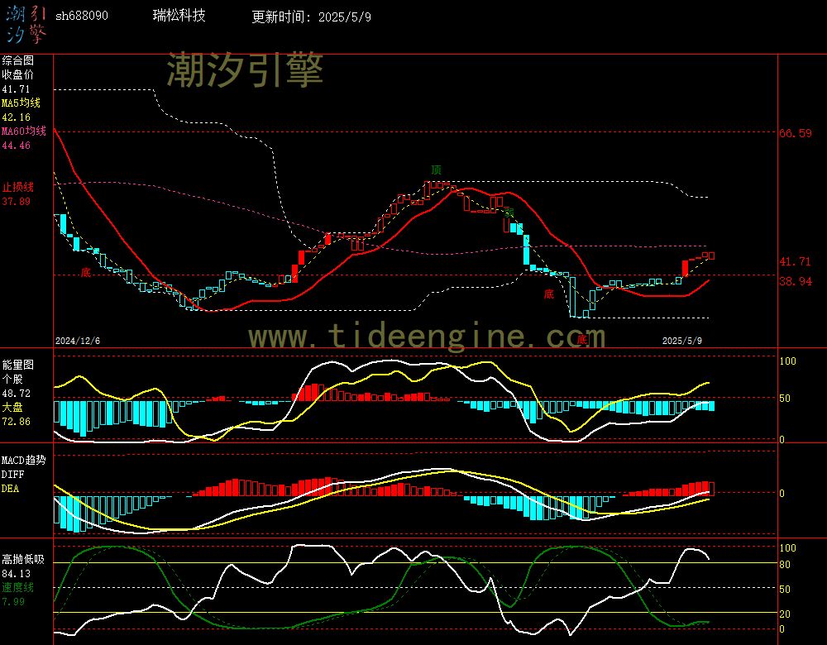Click the 大盘 value 72.86
This screenshot has width=827, height=645.
[16, 422]
